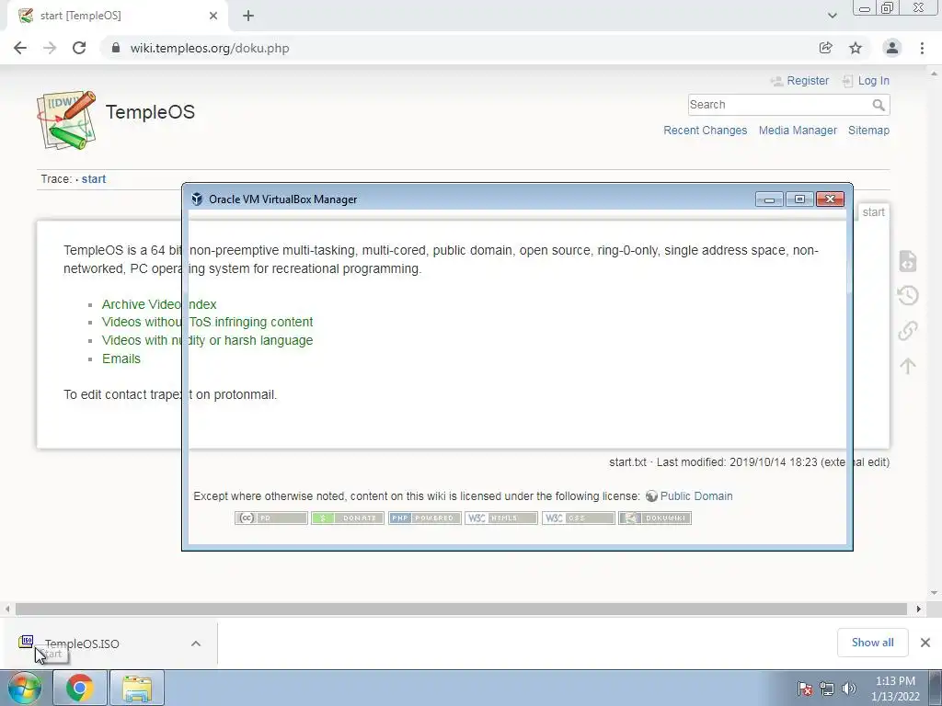Click the browser back arrow

[20, 48]
